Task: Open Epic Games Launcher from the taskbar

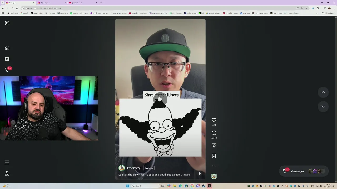Action: (x=209, y=186)
